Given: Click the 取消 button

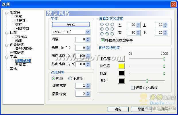Looking at the screenshot, I should click(141, 109).
